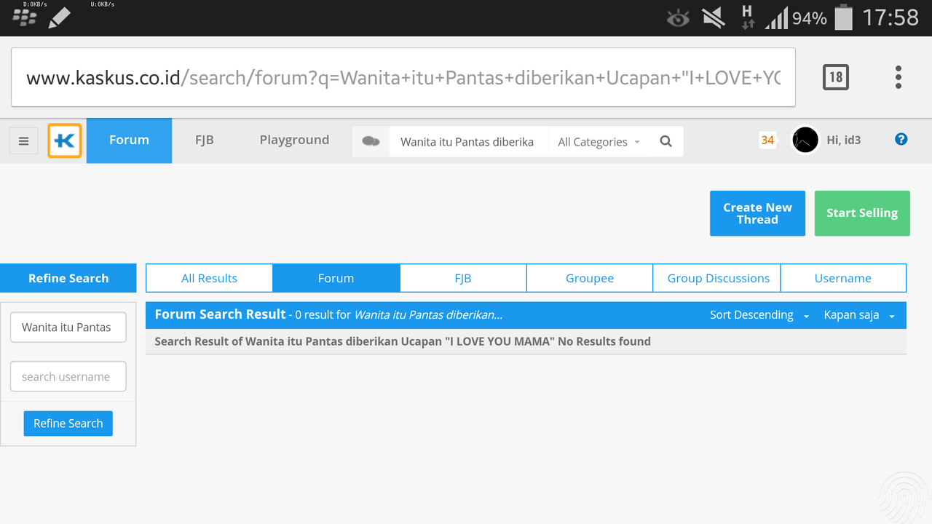This screenshot has height=524, width=932.
Task: Tap the muted sound status icon
Action: 714,18
